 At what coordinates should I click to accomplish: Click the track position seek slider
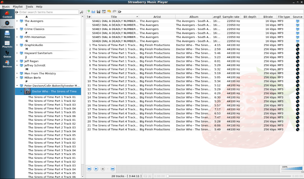click(x=229, y=176)
